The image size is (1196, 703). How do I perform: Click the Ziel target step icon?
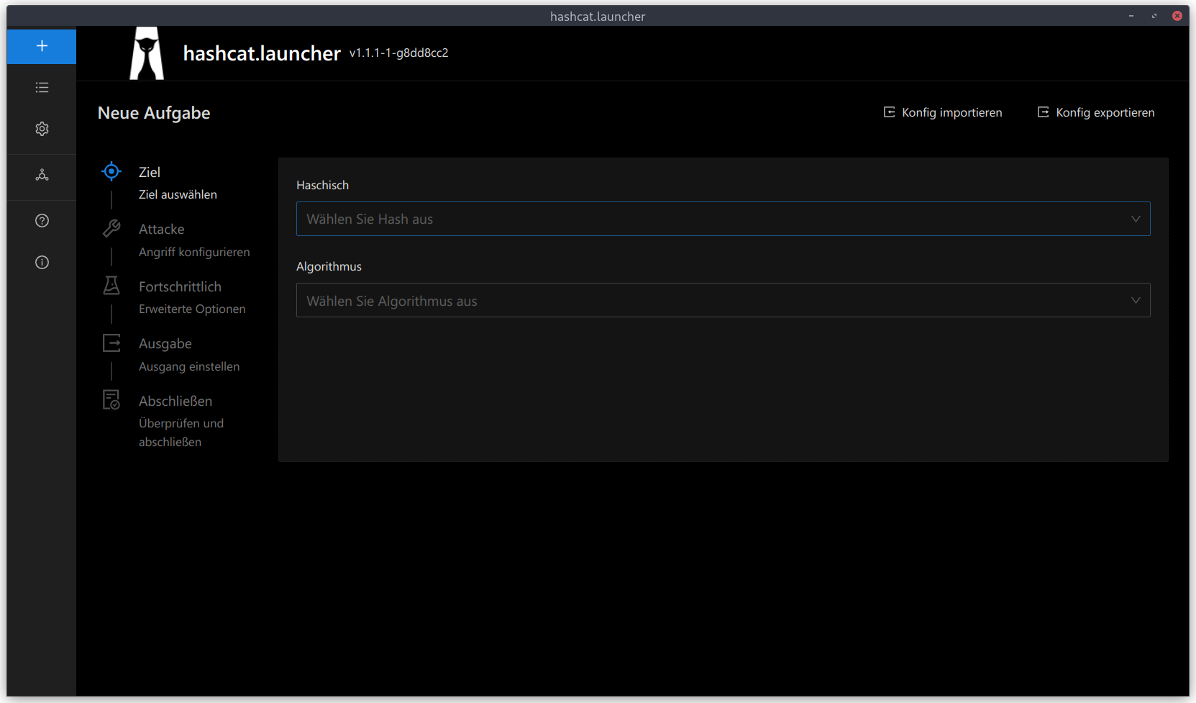click(x=111, y=171)
